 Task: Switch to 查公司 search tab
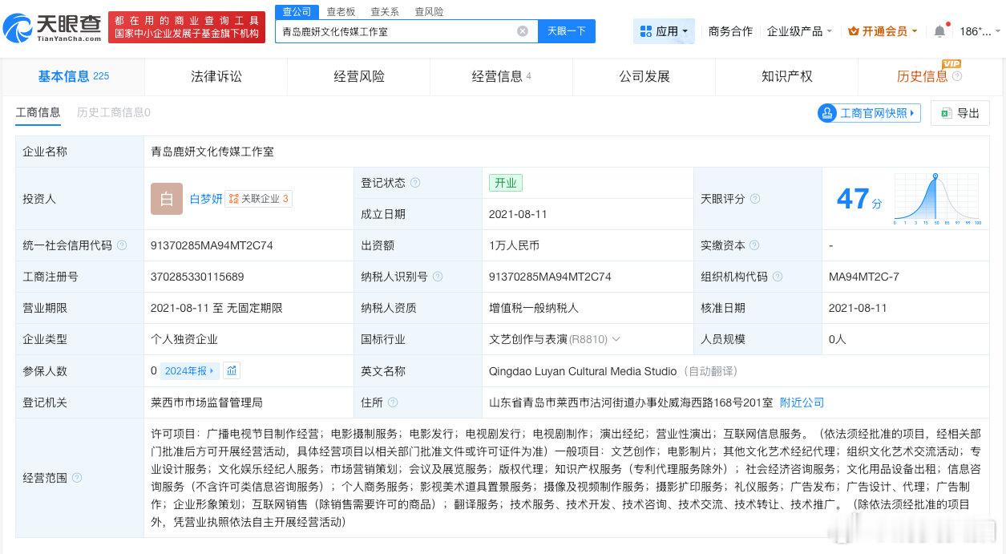[x=297, y=11]
